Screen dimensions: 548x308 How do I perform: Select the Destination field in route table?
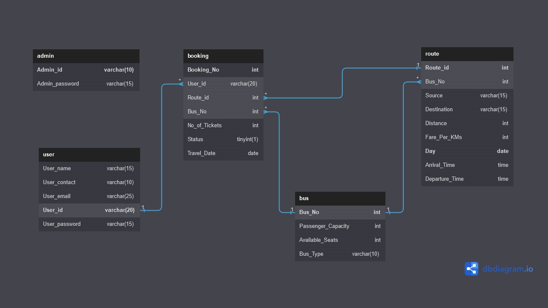467,110
